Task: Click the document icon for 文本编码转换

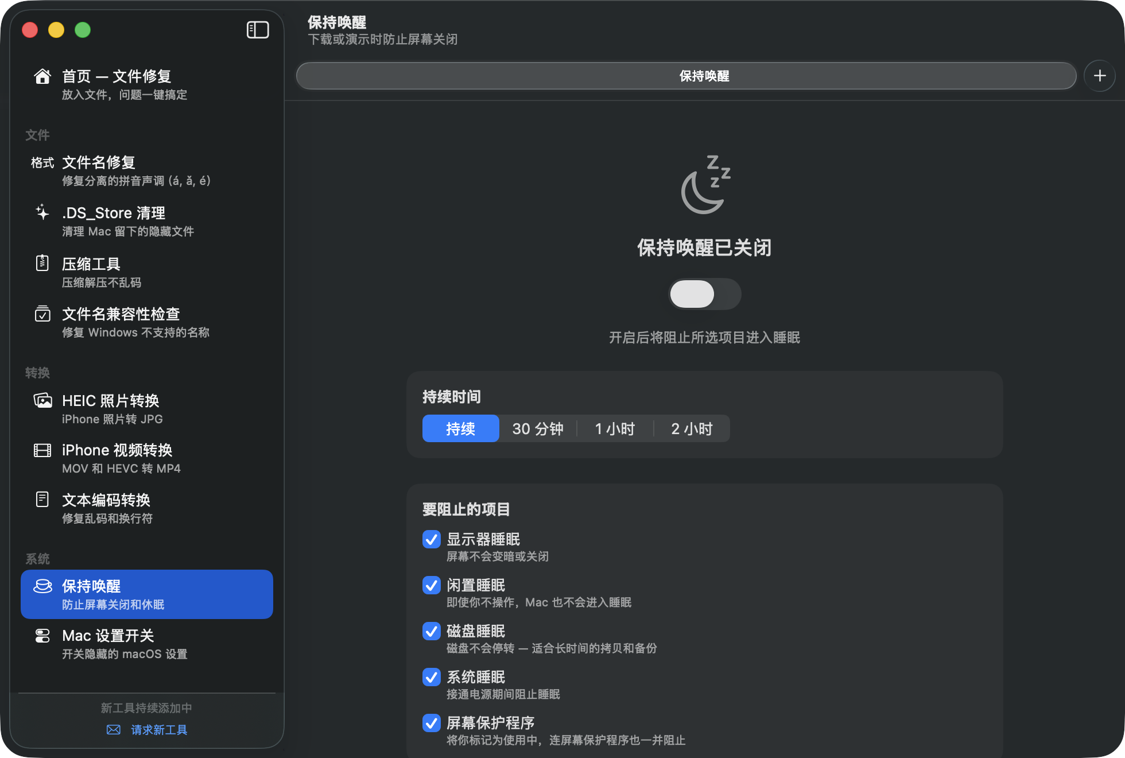Action: tap(42, 500)
